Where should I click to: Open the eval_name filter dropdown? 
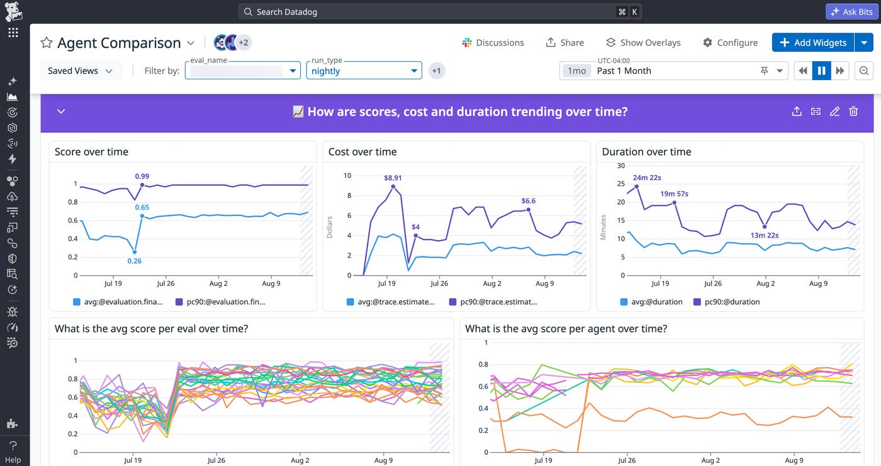tap(242, 71)
